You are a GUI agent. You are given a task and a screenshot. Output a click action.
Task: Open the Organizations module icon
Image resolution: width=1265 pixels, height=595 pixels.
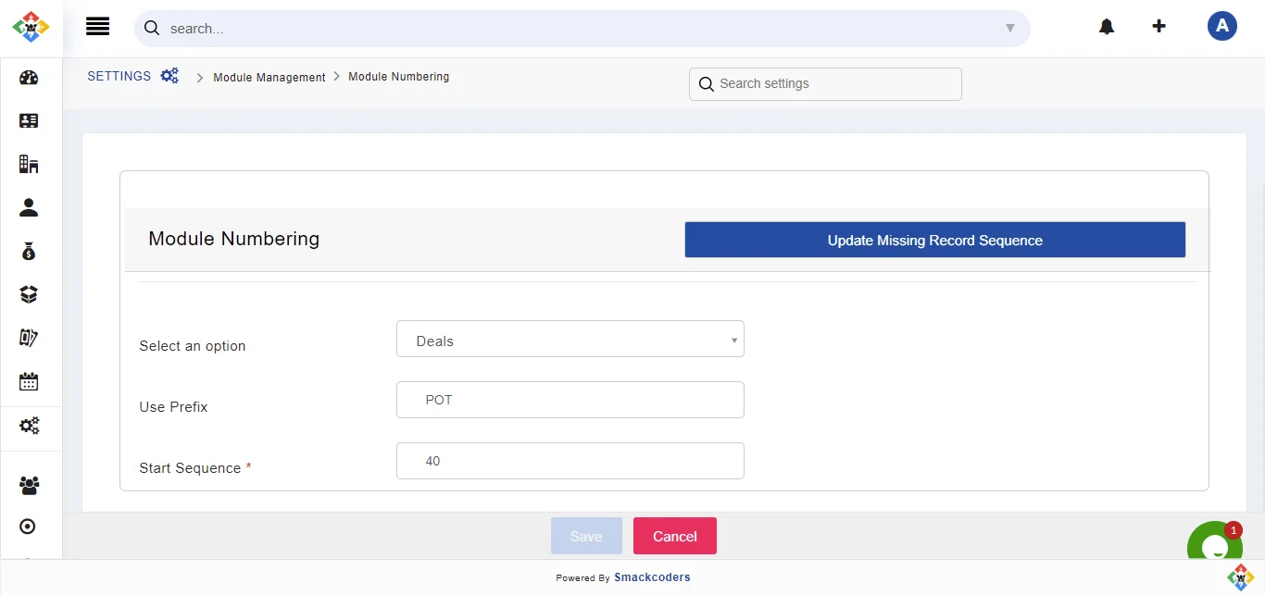click(x=29, y=164)
